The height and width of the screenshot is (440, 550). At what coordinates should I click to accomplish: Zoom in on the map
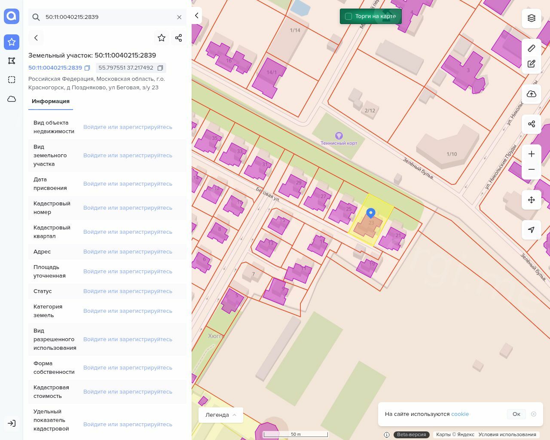point(532,154)
